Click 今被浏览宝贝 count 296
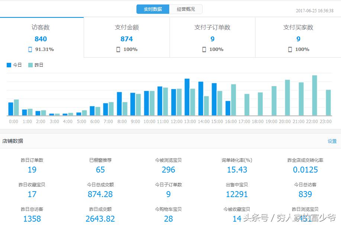This screenshot has width=341, height=225. pos(168,170)
